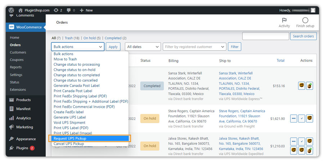Click the WordPress logo in admin bar
The width and height of the screenshot is (324, 162).
click(12, 10)
